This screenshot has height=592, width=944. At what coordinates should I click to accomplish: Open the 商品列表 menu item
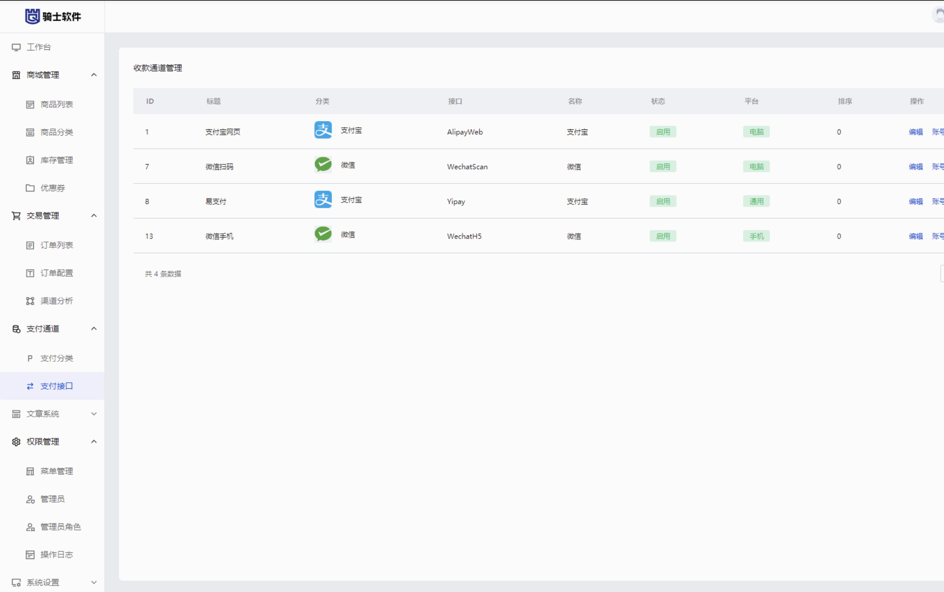tap(56, 104)
